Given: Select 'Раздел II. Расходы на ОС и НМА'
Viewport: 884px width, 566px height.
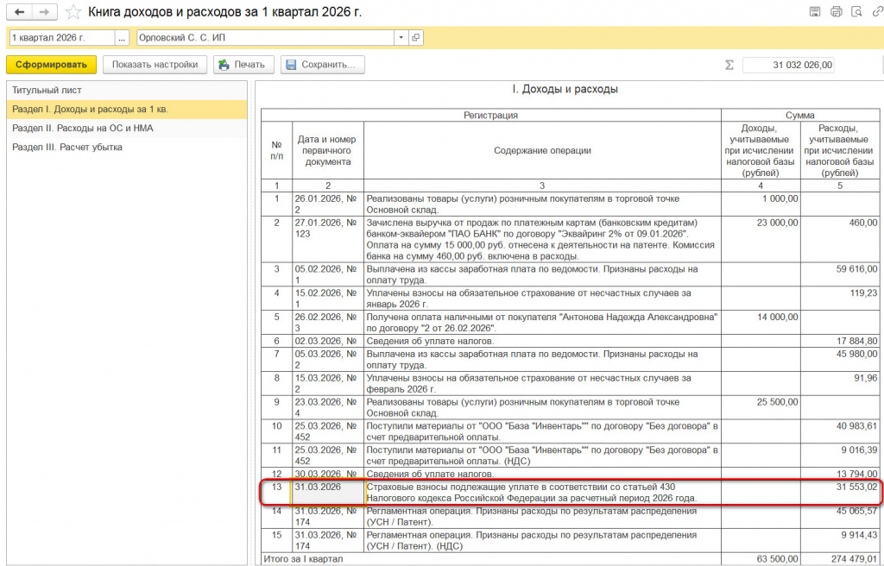Looking at the screenshot, I should pyautogui.click(x=126, y=129).
